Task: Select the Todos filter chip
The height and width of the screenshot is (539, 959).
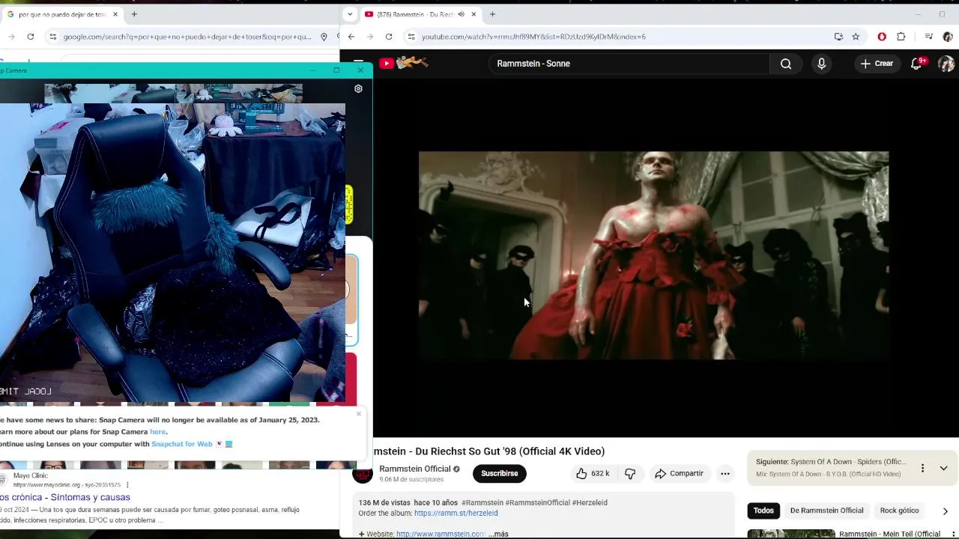Action: click(763, 511)
